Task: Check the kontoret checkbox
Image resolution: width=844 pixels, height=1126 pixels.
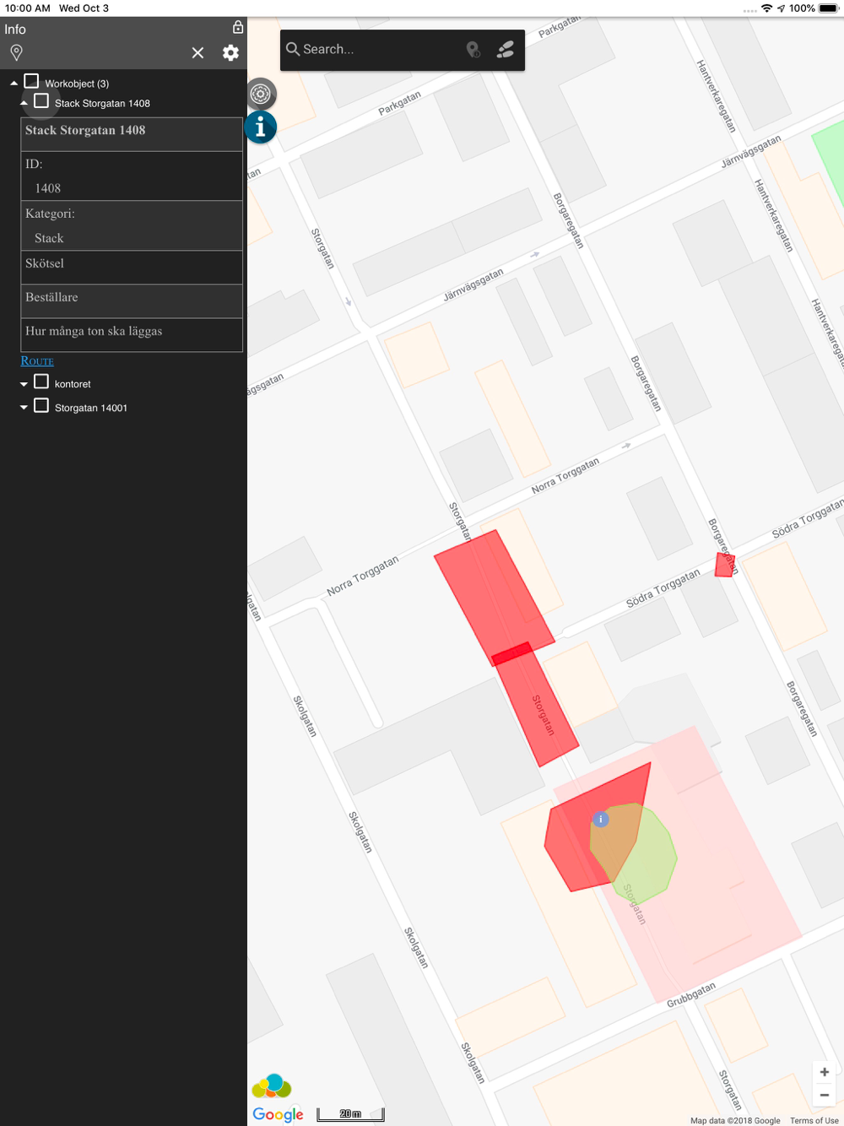Action: point(41,382)
